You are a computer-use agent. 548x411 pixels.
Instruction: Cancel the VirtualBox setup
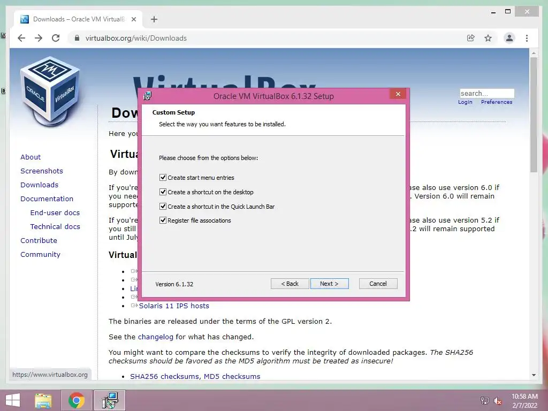pyautogui.click(x=378, y=284)
